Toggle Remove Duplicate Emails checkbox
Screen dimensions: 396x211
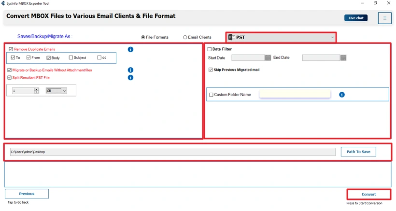coord(11,49)
